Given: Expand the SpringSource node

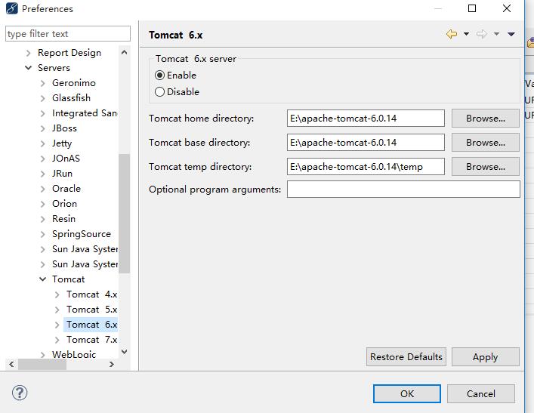Looking at the screenshot, I should coord(42,234).
